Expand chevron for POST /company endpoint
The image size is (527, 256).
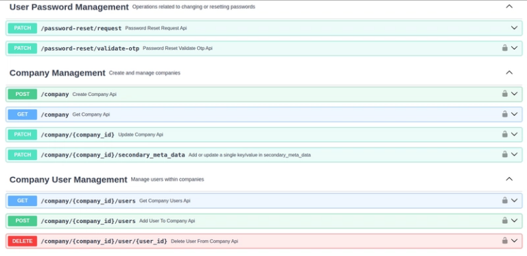tap(514, 94)
